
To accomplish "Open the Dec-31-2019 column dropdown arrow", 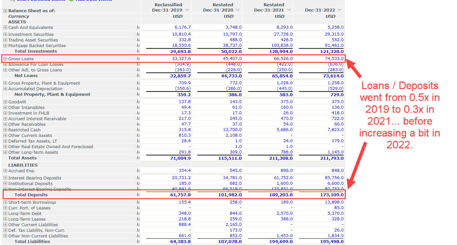I will [x=187, y=10].
